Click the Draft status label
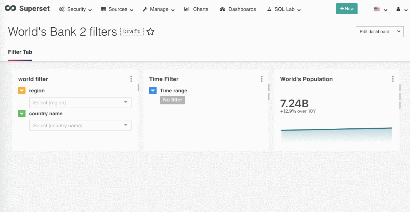 (x=132, y=32)
